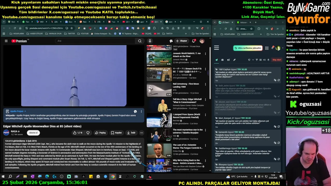Image resolution: width=331 pixels, height=186 pixels.
Task: Click the Skip Alert button
Action: (x=277, y=60)
